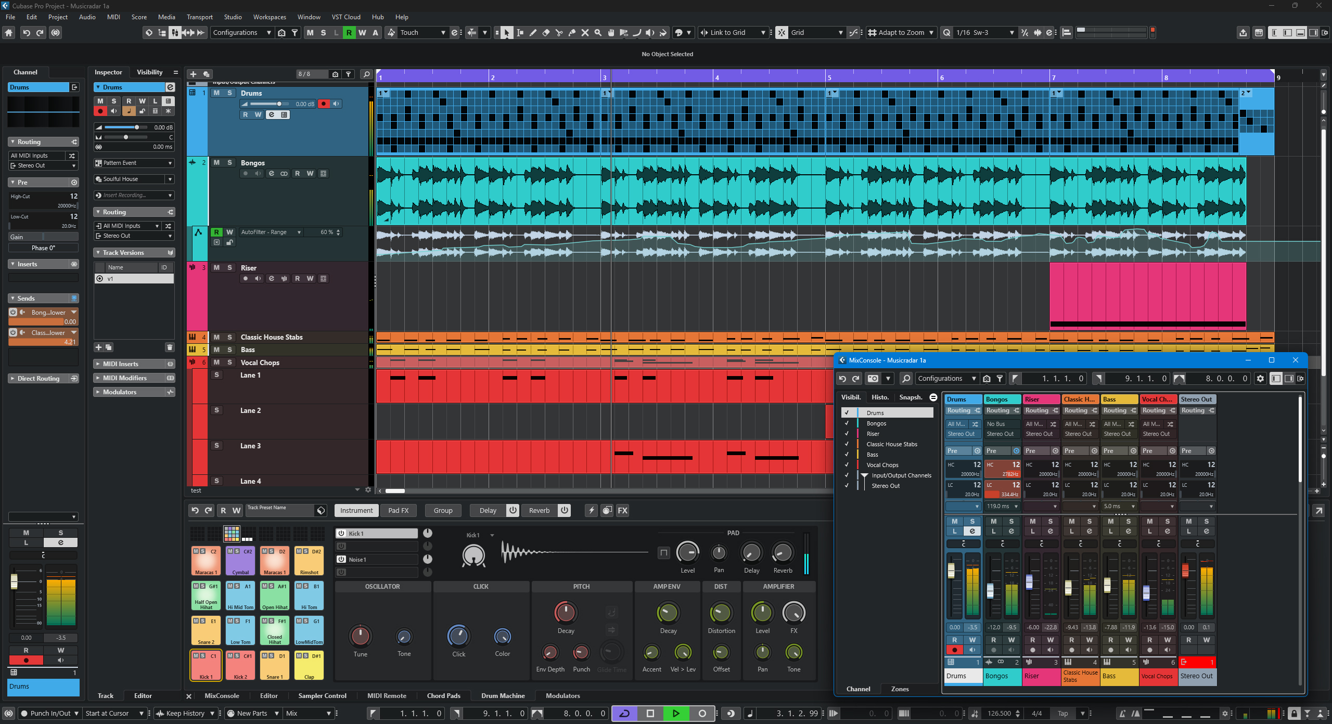
Task: Click MixConsole search channels magnifier icon
Action: coord(906,379)
